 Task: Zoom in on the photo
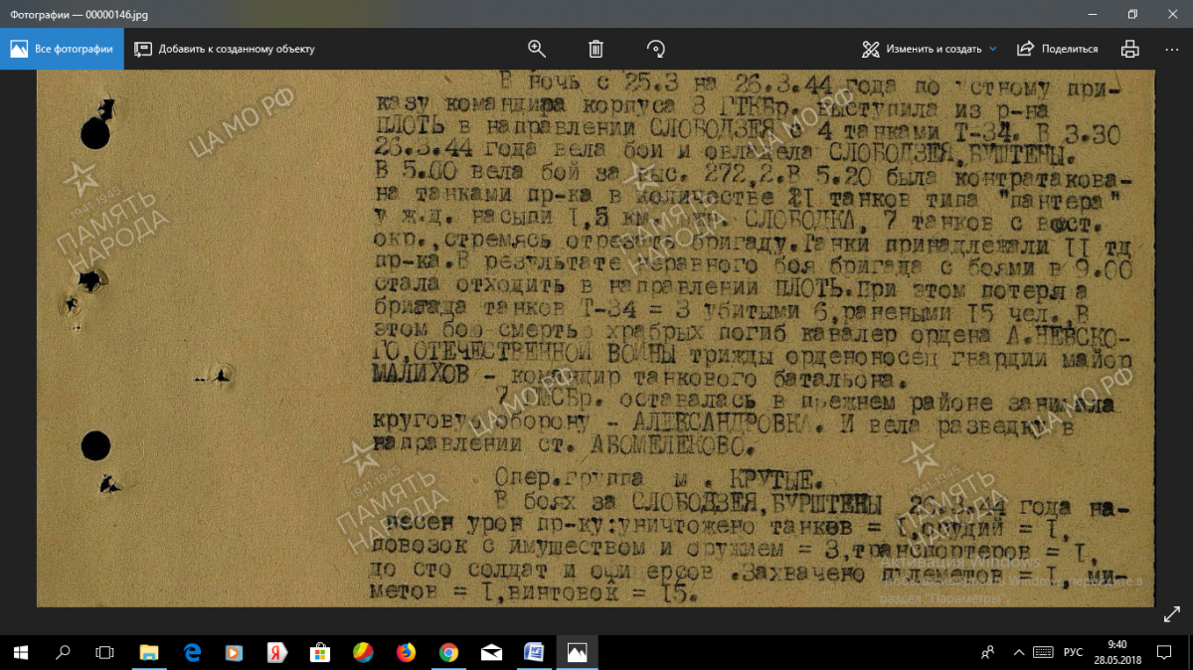tap(537, 49)
